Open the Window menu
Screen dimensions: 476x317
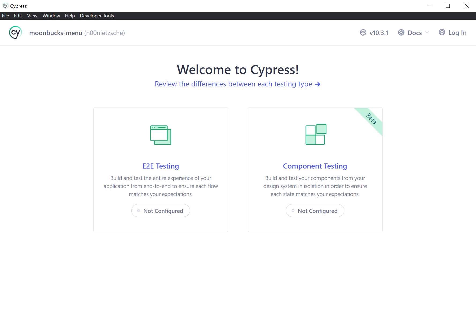click(x=51, y=16)
